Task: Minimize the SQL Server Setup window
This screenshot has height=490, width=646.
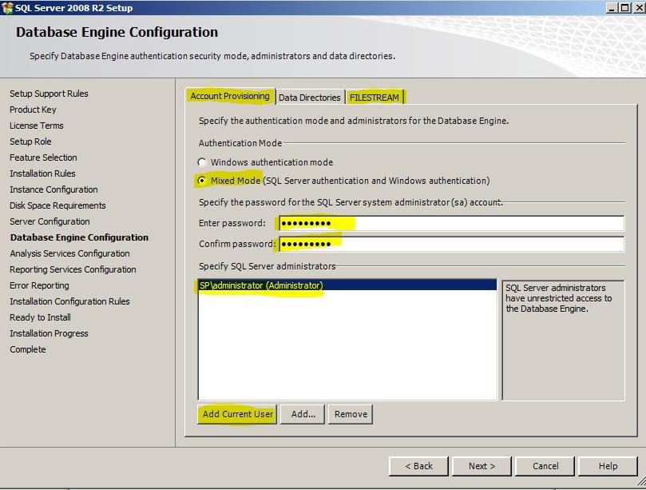Action: tap(612, 8)
